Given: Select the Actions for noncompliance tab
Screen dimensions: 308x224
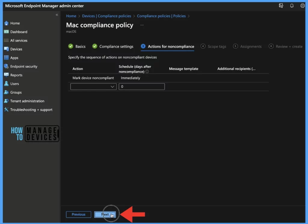Looking at the screenshot, I should pos(168,47).
